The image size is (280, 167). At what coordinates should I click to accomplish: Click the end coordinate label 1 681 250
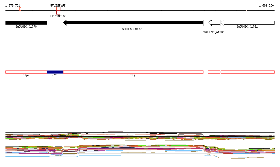click(266, 5)
